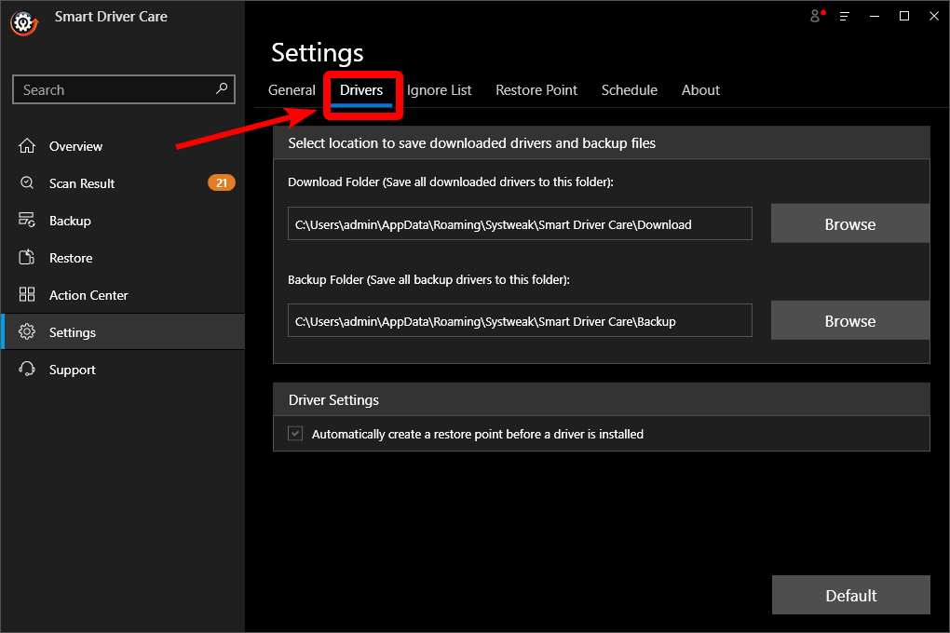Viewport: 950px width, 633px height.
Task: Toggle automatic restore point checkbox
Action: click(x=295, y=434)
